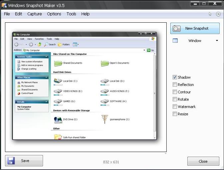Click the preview window vertical scrollbar
Screen dimensions: 224x170
[155, 93]
